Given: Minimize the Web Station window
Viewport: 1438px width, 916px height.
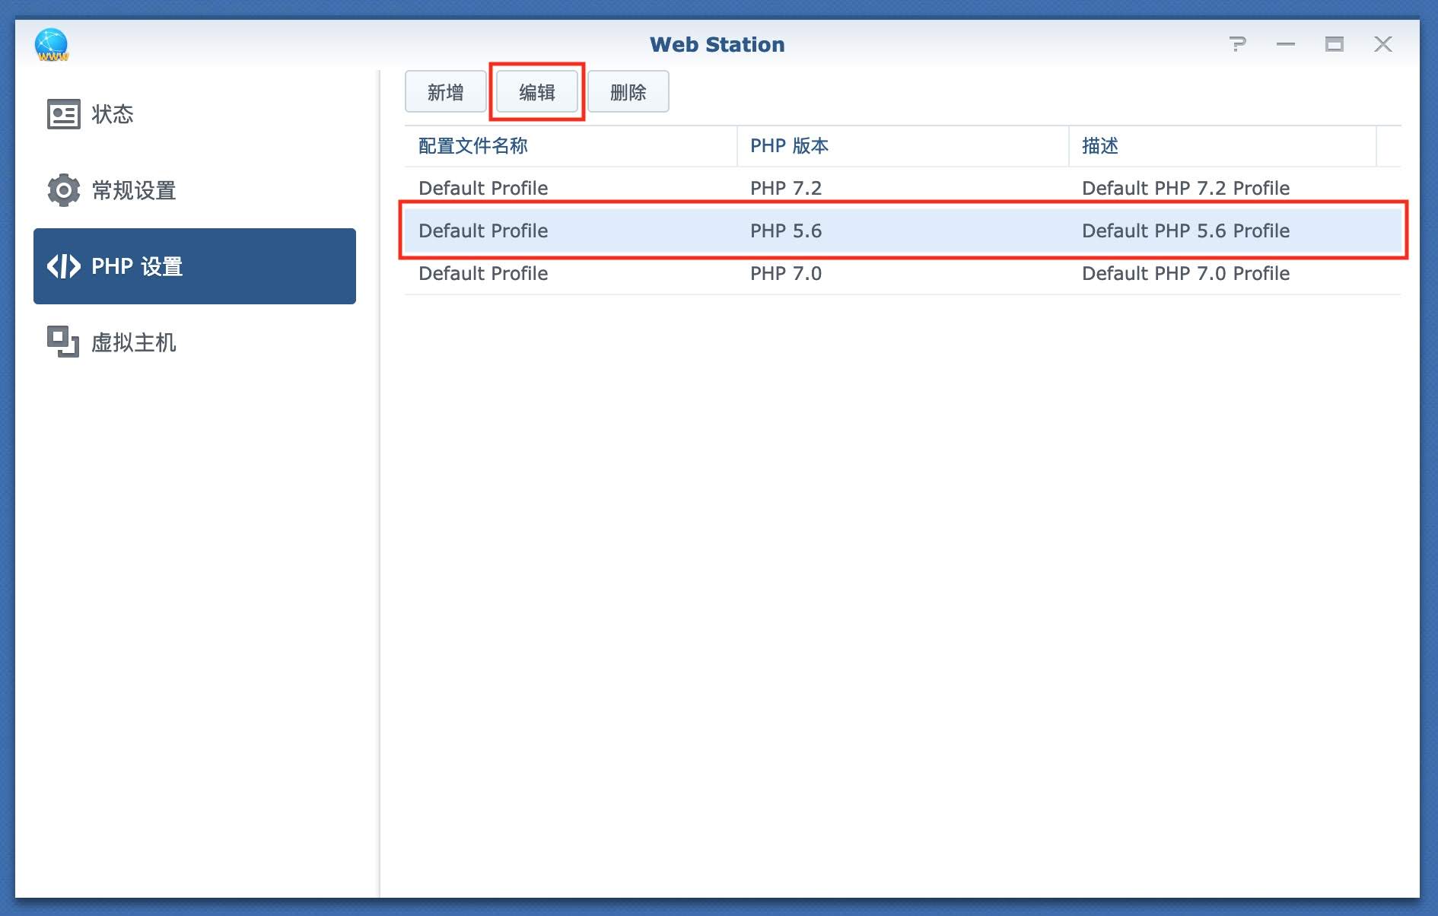Looking at the screenshot, I should pyautogui.click(x=1286, y=44).
